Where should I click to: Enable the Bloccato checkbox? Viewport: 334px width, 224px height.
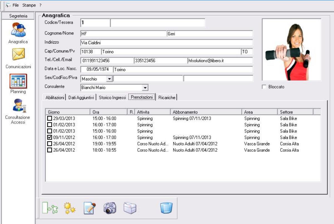tap(264, 87)
